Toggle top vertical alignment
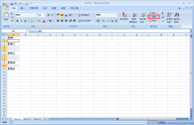 coord(58,15)
